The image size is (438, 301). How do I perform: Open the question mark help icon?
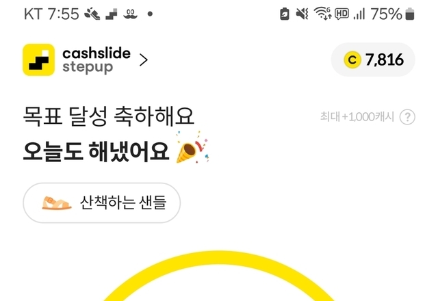(x=407, y=117)
